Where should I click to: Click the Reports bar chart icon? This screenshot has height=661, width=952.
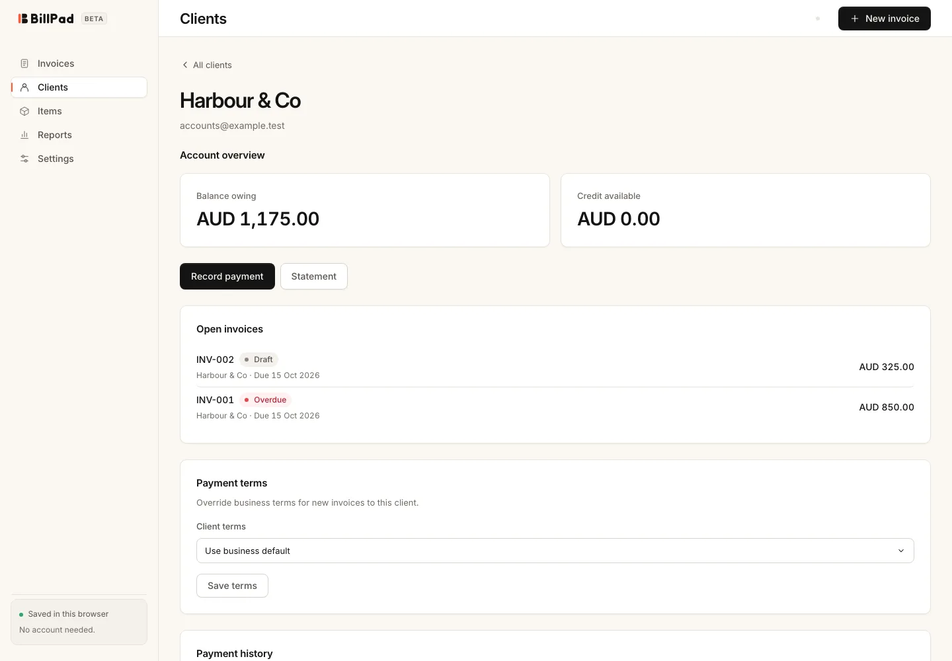(24, 135)
